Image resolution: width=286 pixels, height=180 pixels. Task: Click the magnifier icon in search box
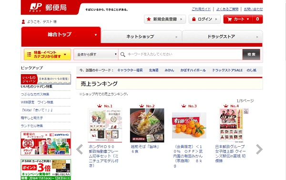click(123, 54)
